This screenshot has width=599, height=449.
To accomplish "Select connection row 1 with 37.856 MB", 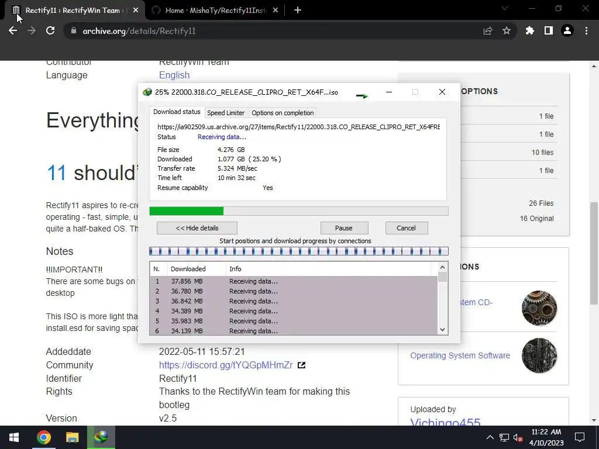I will point(294,281).
